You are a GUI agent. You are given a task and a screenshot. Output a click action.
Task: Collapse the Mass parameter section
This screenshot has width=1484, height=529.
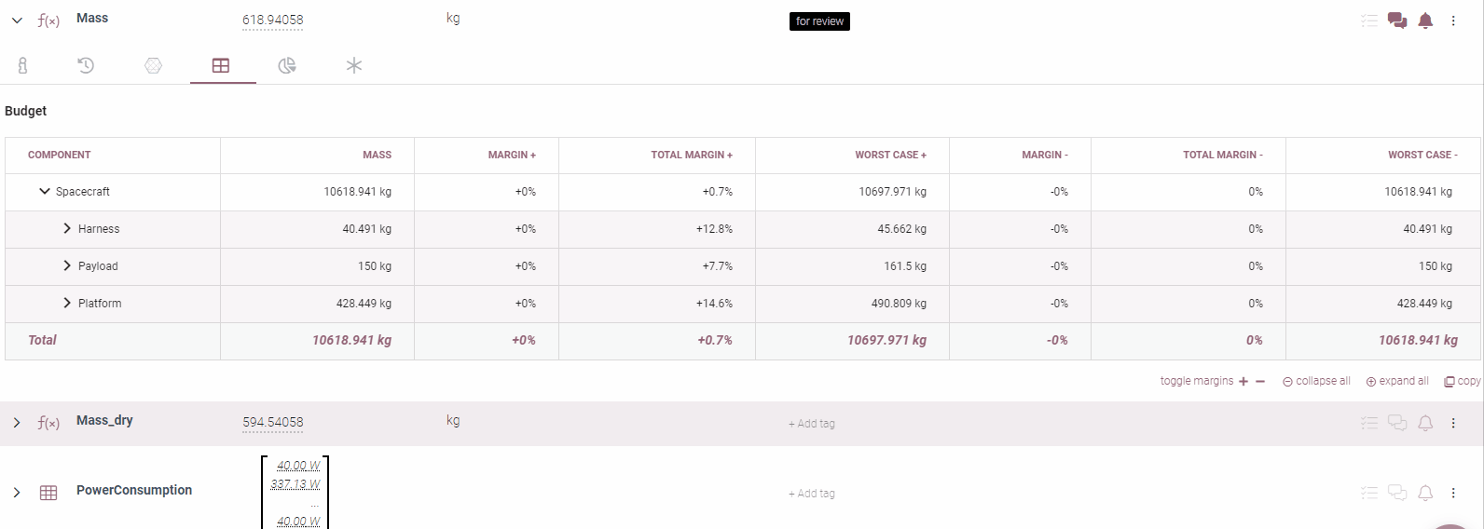pos(17,20)
